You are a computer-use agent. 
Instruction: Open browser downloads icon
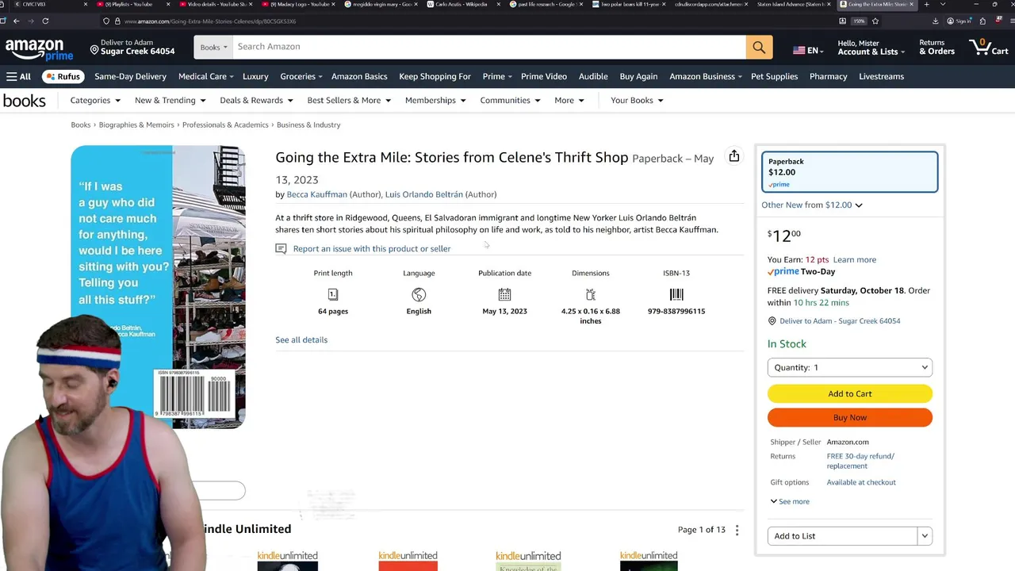pyautogui.click(x=936, y=21)
